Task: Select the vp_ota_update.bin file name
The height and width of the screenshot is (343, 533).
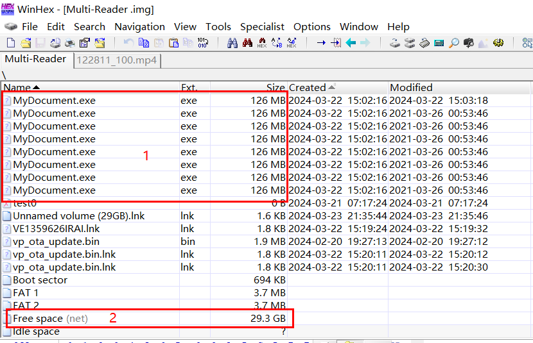Action: (56, 242)
